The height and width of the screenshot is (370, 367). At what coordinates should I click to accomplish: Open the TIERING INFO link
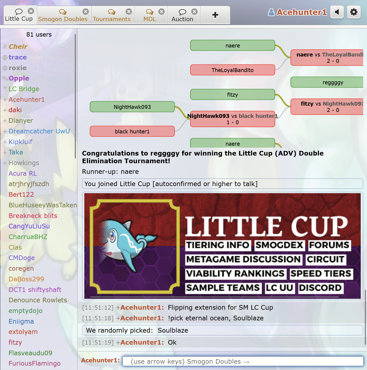click(218, 245)
